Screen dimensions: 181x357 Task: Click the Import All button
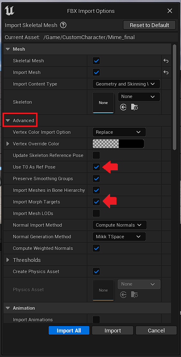coord(69,331)
